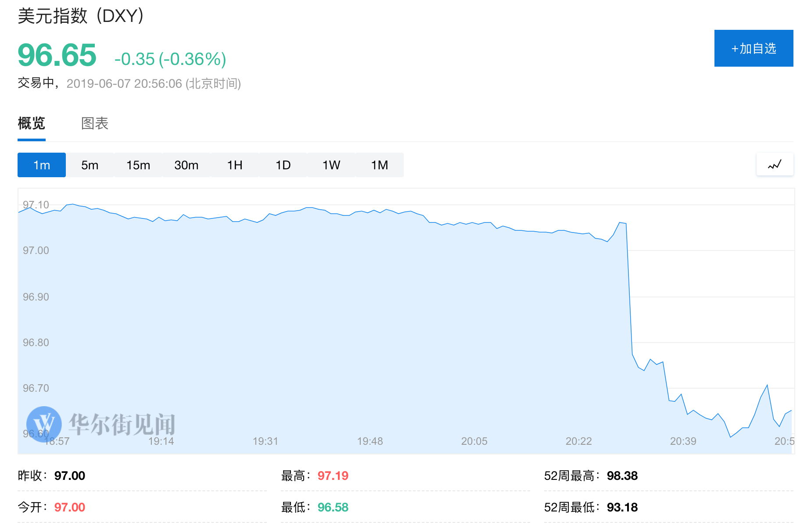Choose the 15m interval
Screen dimensions: 811x529
click(138, 165)
